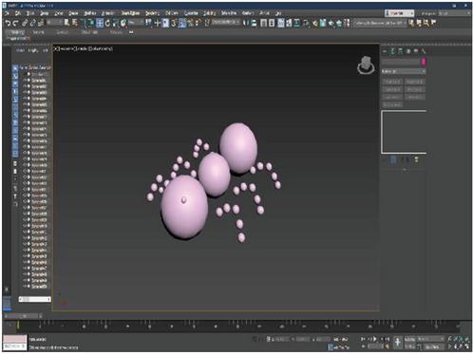Click the pink MAXScript listener field
473x354 pixels.
(14, 339)
